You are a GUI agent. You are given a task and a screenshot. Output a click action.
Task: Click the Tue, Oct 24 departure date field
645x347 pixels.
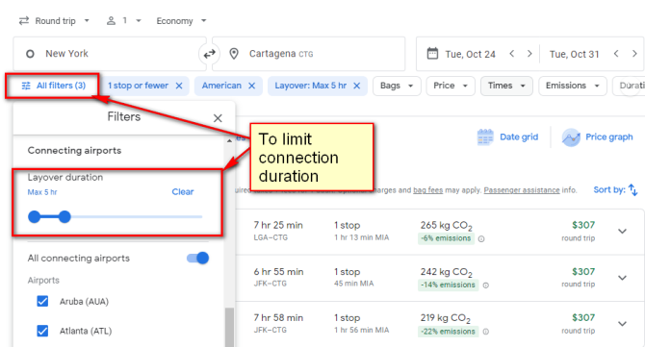click(x=470, y=54)
